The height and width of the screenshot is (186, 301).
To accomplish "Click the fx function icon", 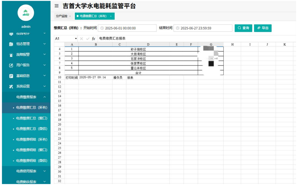I will [93, 39].
